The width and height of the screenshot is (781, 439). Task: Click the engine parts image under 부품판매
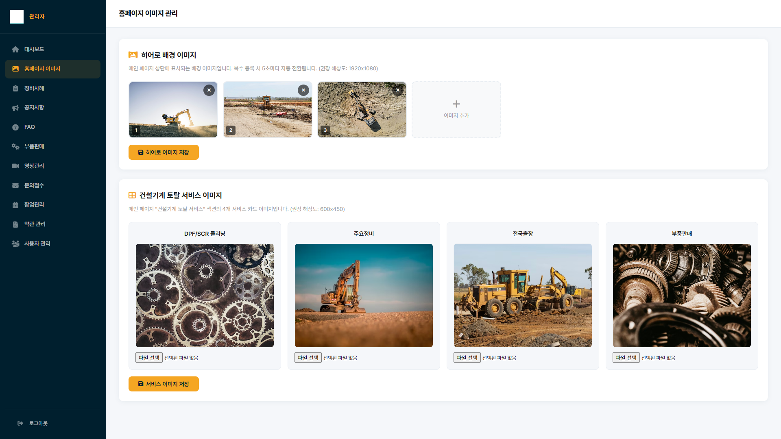[x=682, y=296]
